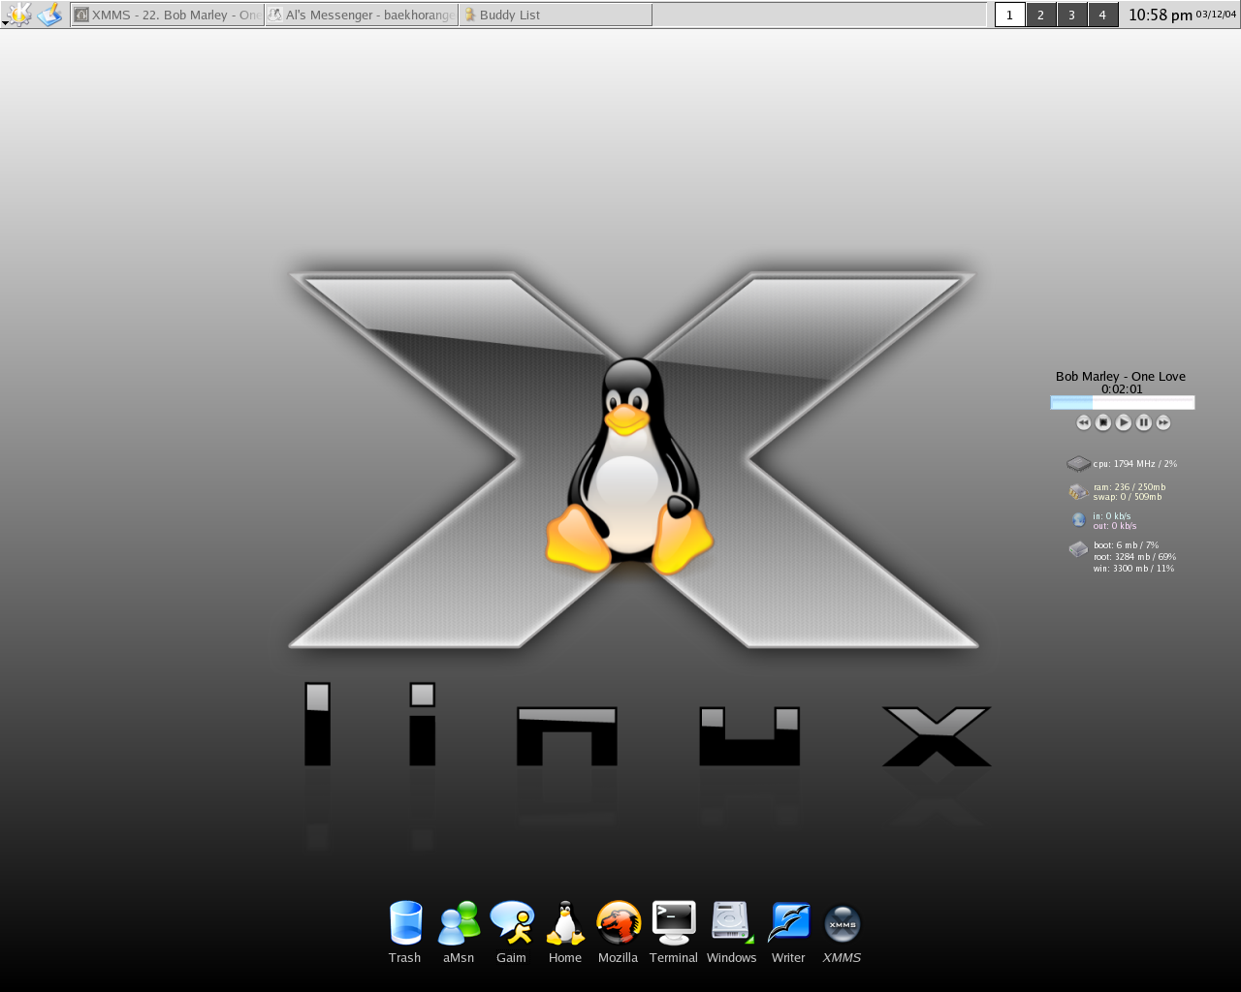Switch to virtual desktop 1

[1010, 15]
